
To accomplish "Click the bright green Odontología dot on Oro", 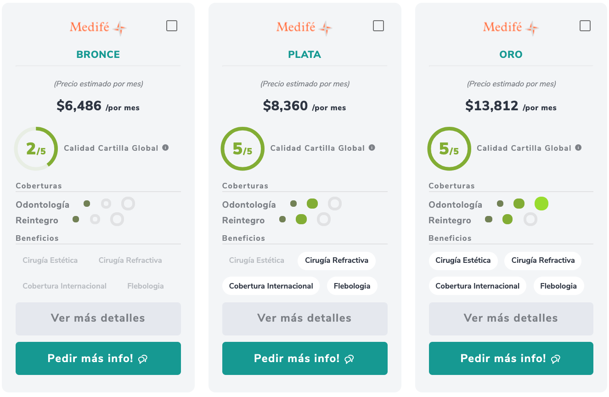I will 541,204.
